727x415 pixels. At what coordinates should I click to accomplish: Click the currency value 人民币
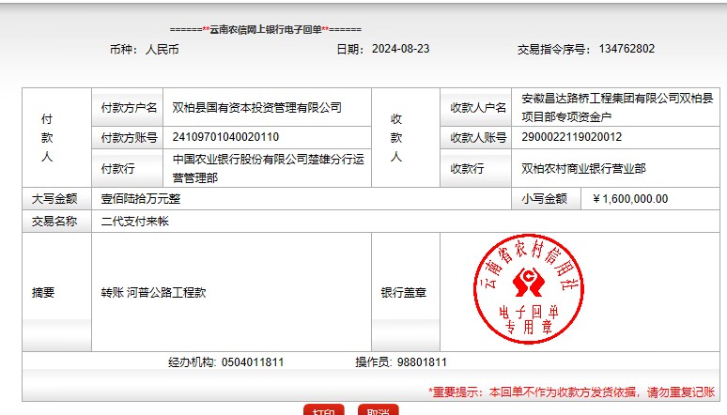coord(162,49)
